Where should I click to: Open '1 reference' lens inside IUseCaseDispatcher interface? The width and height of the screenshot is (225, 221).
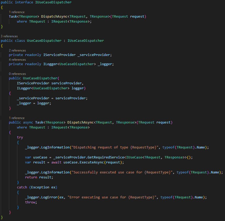pyautogui.click(x=17, y=12)
